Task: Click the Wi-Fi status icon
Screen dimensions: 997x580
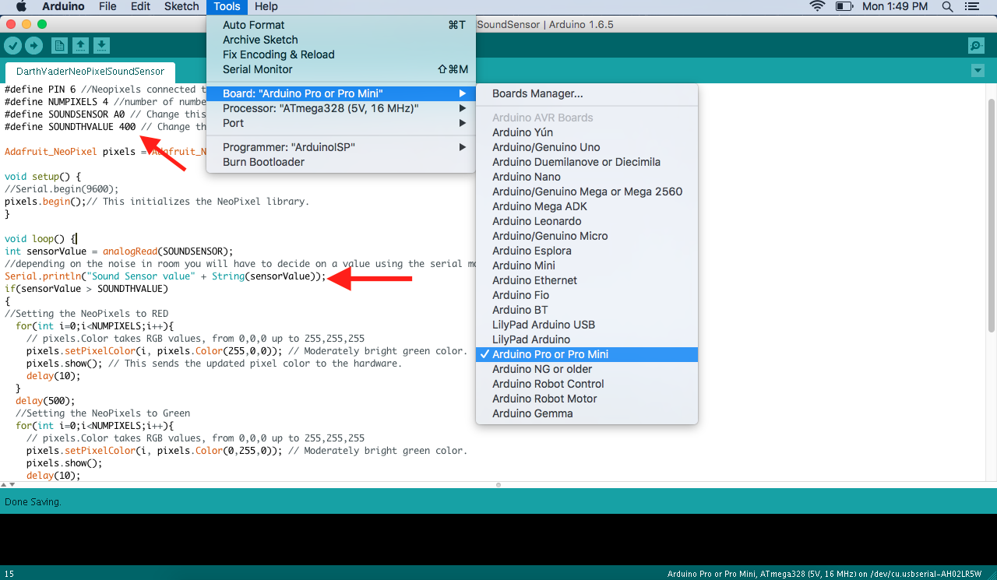Action: pyautogui.click(x=817, y=6)
